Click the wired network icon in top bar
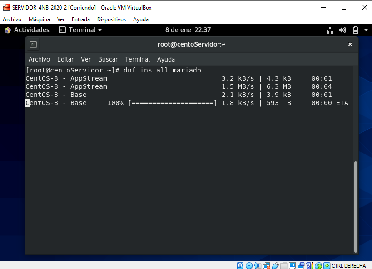 [330, 30]
